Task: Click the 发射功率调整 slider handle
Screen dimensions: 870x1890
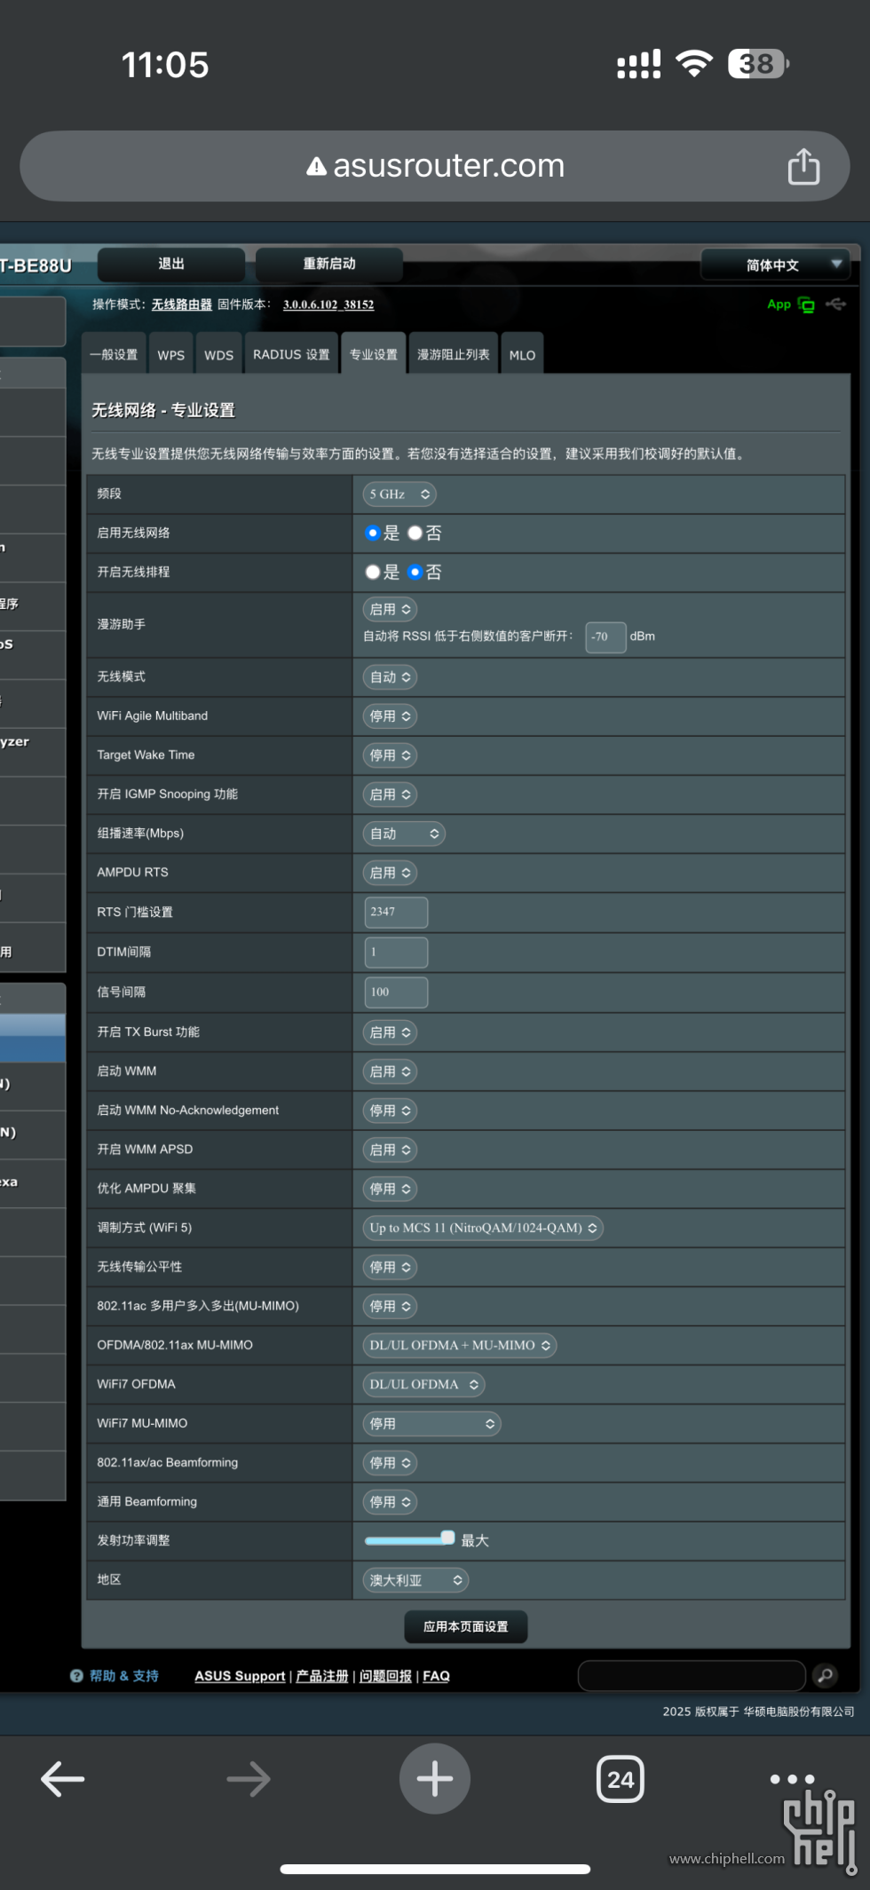Action: pos(448,1538)
